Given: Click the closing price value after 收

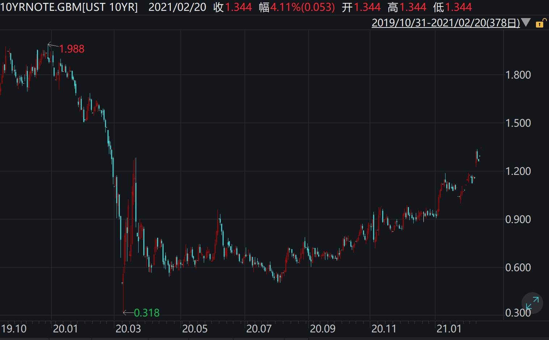Looking at the screenshot, I should (x=238, y=7).
